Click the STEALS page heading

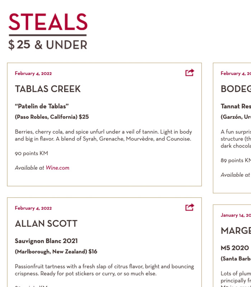tap(48, 22)
